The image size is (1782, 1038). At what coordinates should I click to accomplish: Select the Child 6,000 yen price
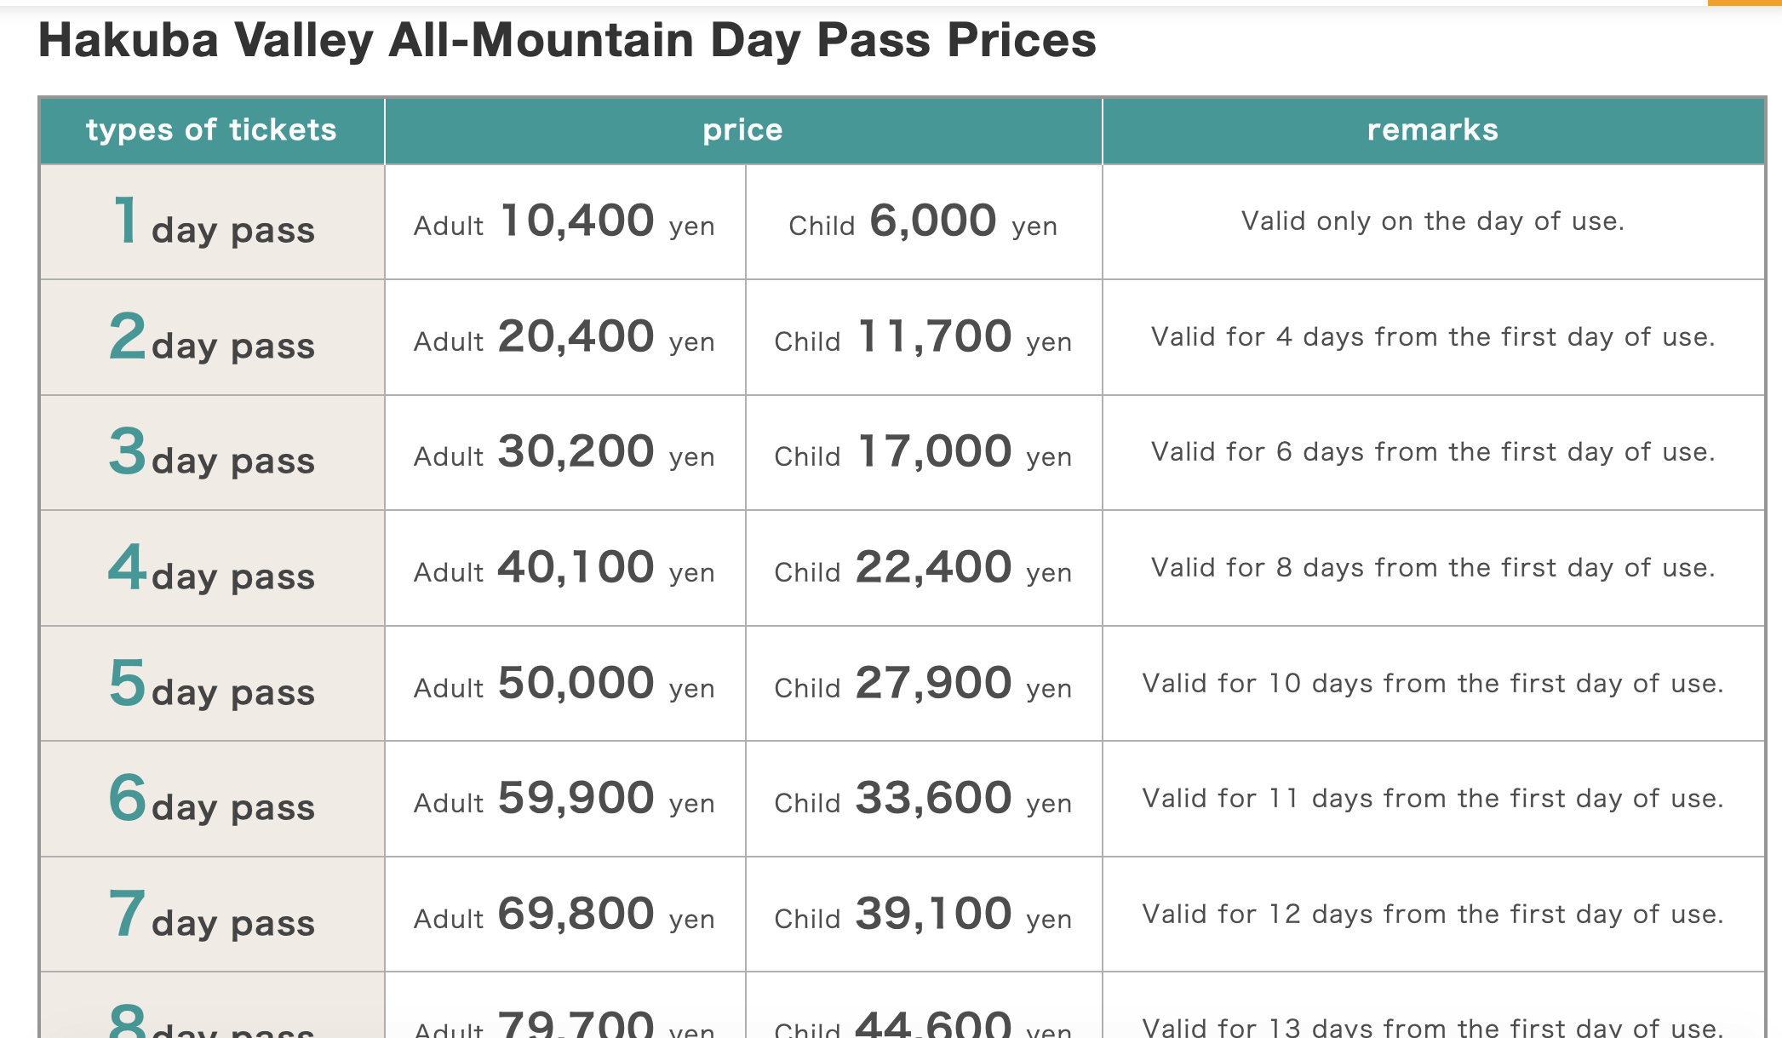click(x=923, y=223)
